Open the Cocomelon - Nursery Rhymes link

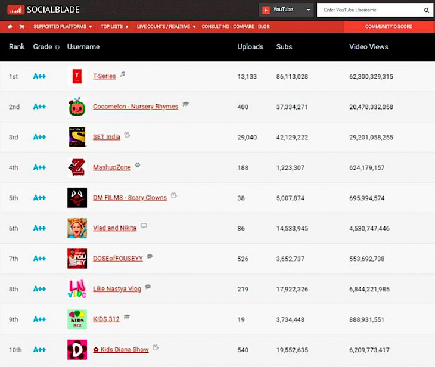135,107
